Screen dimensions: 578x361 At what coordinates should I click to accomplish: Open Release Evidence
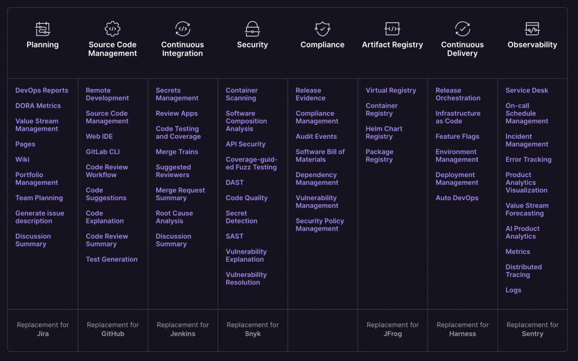click(310, 94)
